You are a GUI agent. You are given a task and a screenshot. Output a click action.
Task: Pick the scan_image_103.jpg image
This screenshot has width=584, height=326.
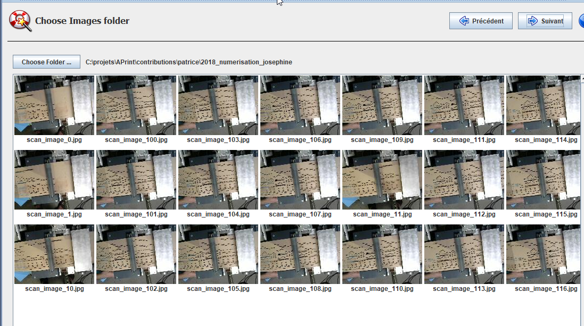[x=218, y=105]
